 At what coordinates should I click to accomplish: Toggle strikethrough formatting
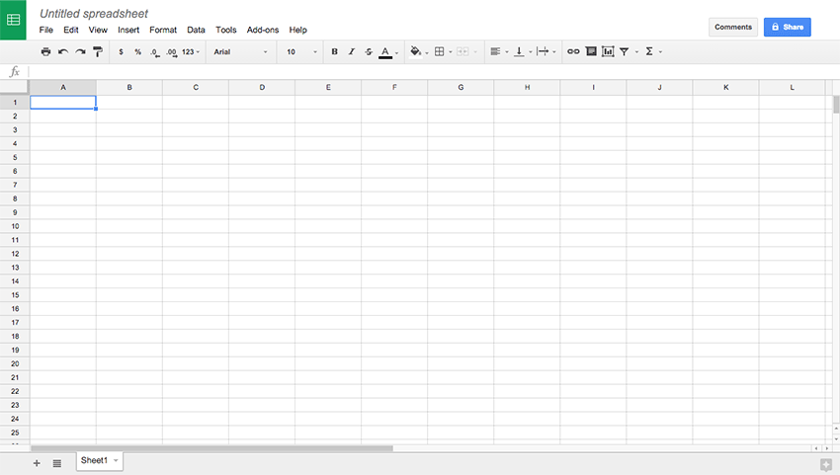coord(369,52)
